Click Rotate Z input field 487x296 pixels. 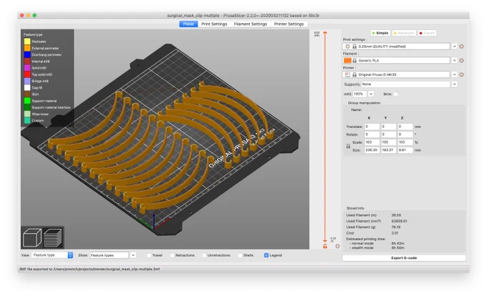tap(405, 134)
